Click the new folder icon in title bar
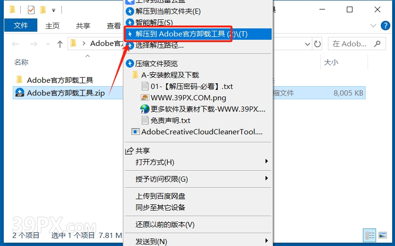The height and width of the screenshot is (246, 395). click(x=43, y=10)
